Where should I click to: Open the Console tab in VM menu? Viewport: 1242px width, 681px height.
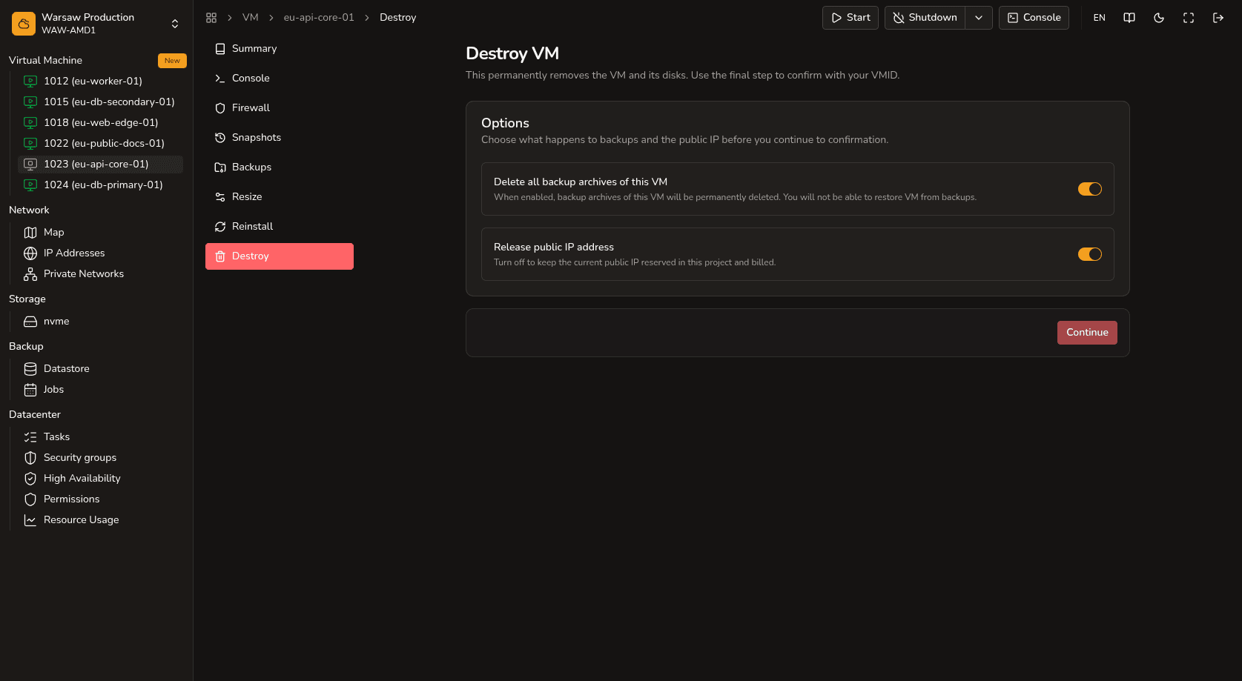pyautogui.click(x=280, y=79)
